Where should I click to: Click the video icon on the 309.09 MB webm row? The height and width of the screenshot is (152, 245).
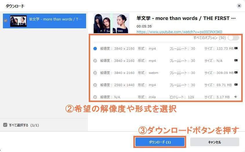coord(236,73)
